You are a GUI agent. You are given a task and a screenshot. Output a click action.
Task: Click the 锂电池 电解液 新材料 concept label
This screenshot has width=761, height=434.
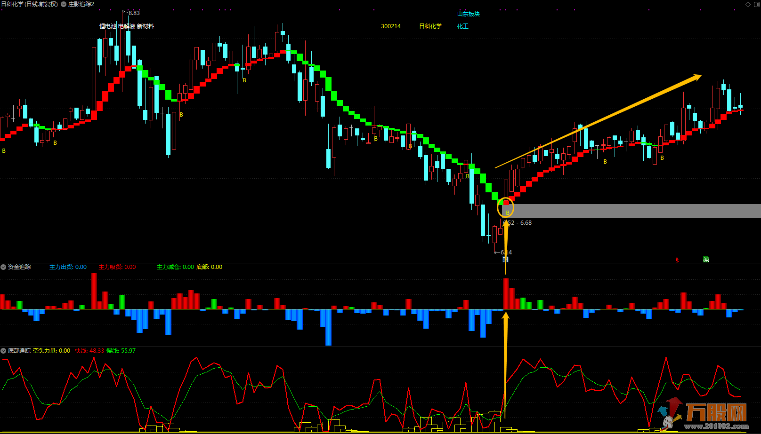[x=126, y=26]
